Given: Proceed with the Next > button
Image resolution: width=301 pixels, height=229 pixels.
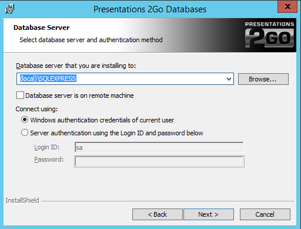Looking at the screenshot, I should [209, 214].
